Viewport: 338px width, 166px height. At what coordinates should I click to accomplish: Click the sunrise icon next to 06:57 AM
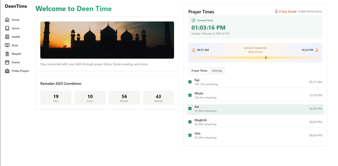(x=194, y=50)
